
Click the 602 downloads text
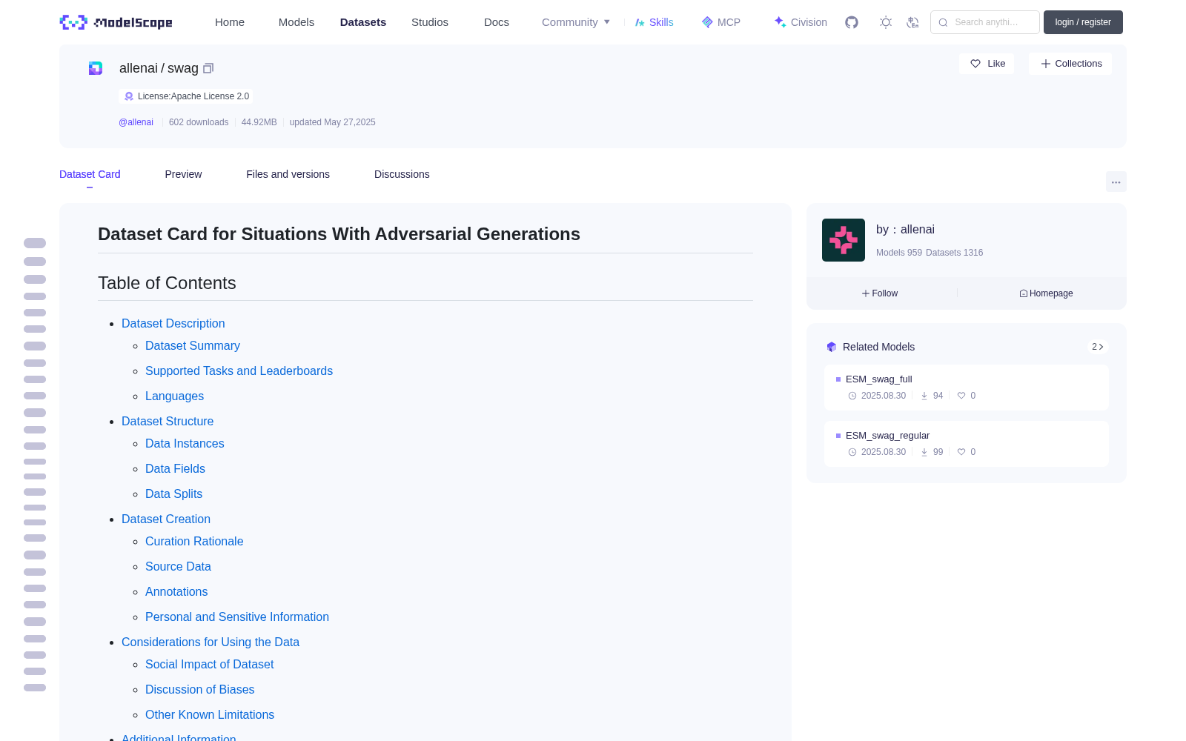199,122
